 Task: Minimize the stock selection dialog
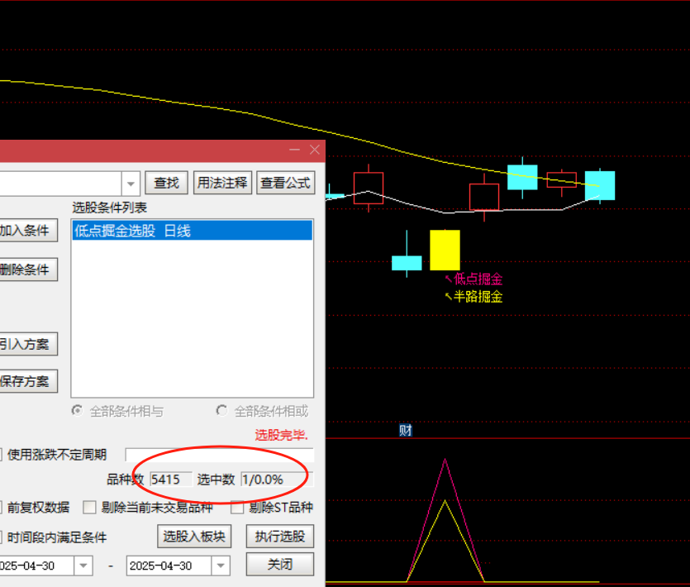(x=295, y=150)
